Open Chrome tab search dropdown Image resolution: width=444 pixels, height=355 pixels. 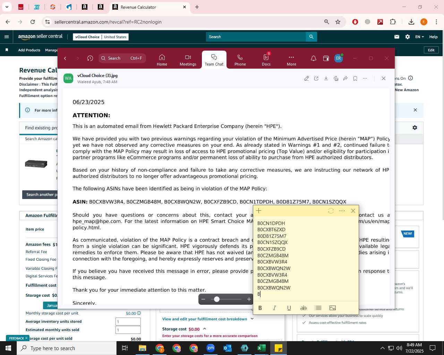click(x=7, y=7)
